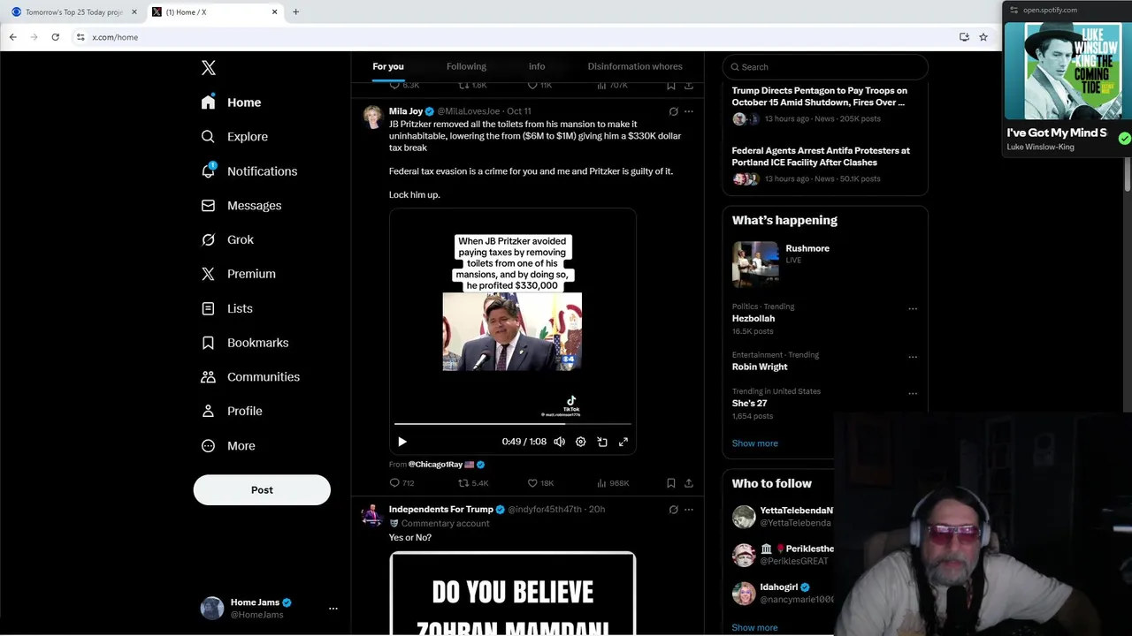Image resolution: width=1132 pixels, height=636 pixels.
Task: Reload the page
Action: pyautogui.click(x=55, y=37)
